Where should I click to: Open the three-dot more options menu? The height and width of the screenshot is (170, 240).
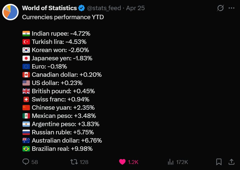(x=231, y=8)
